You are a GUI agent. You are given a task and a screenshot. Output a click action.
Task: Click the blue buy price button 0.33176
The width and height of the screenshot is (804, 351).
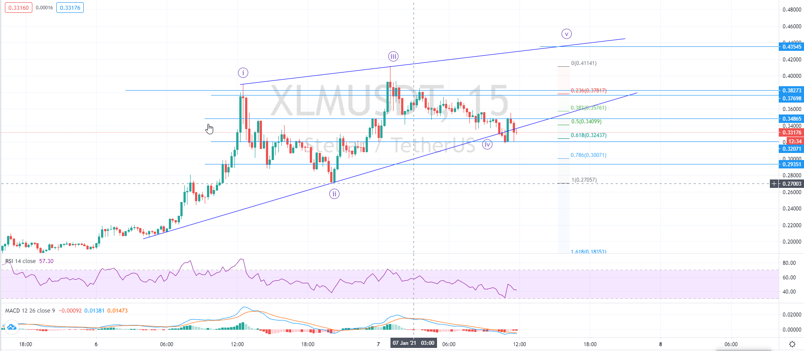[x=70, y=8]
